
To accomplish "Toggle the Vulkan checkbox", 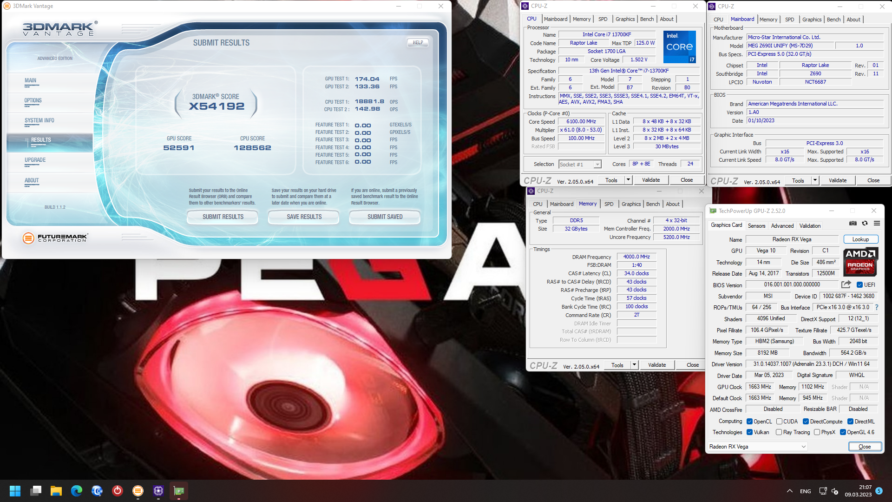I will [x=749, y=432].
